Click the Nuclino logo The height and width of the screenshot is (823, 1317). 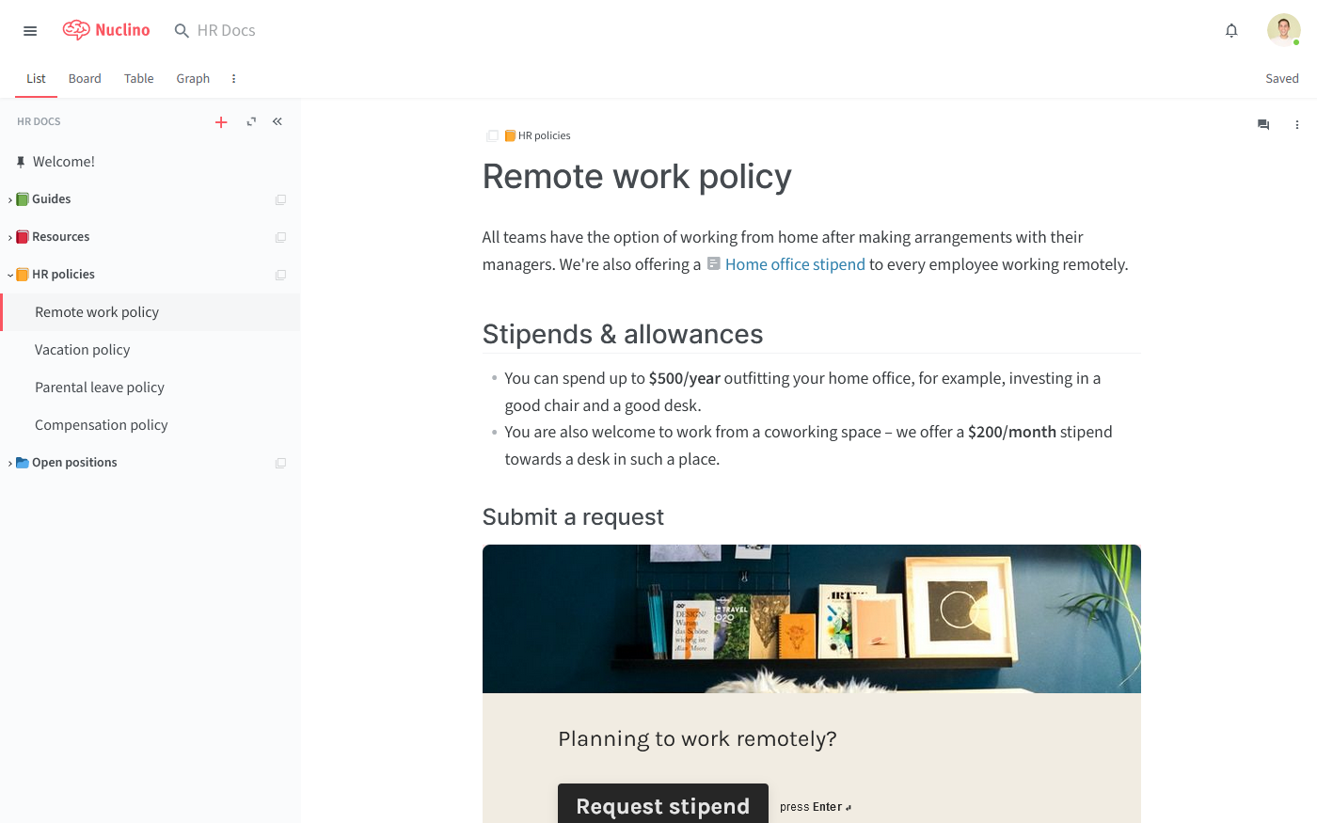click(x=106, y=30)
